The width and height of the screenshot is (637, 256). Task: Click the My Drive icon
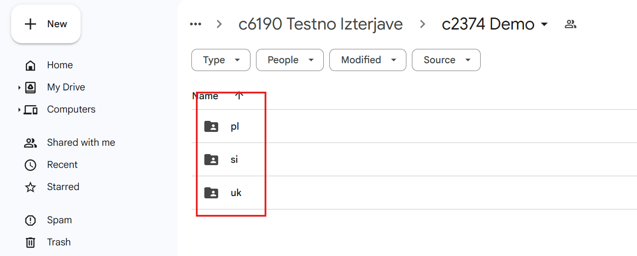tap(30, 87)
